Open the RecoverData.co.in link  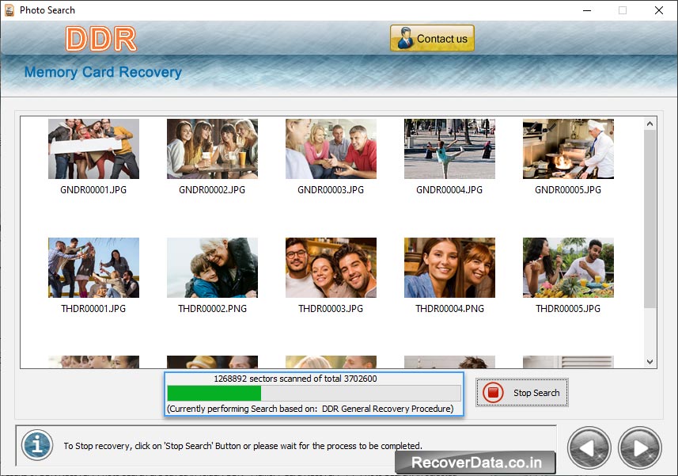475,463
